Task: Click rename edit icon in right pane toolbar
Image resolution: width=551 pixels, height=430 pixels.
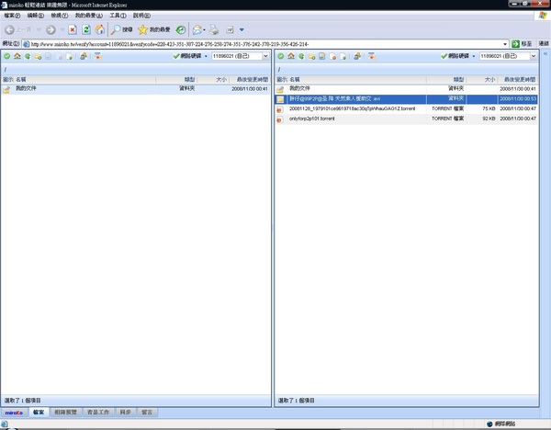Action: [322, 56]
